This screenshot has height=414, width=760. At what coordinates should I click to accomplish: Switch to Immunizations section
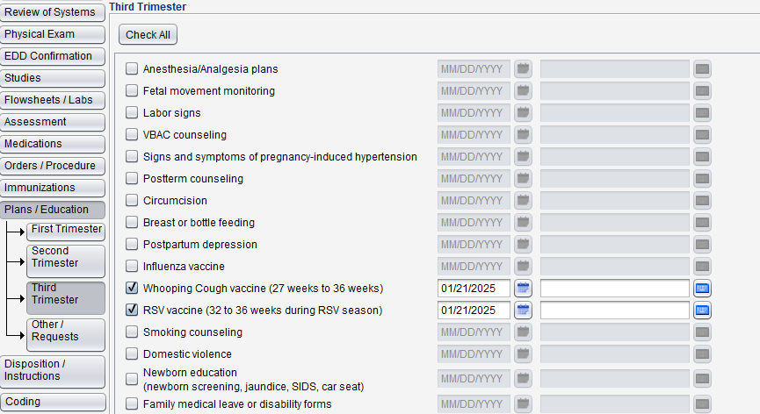(x=53, y=188)
